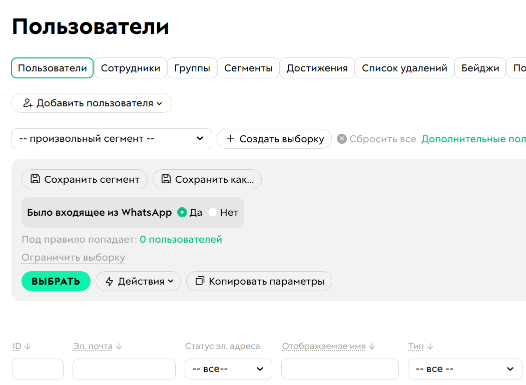Click the X icon next to 'Сбросить все'

[341, 139]
